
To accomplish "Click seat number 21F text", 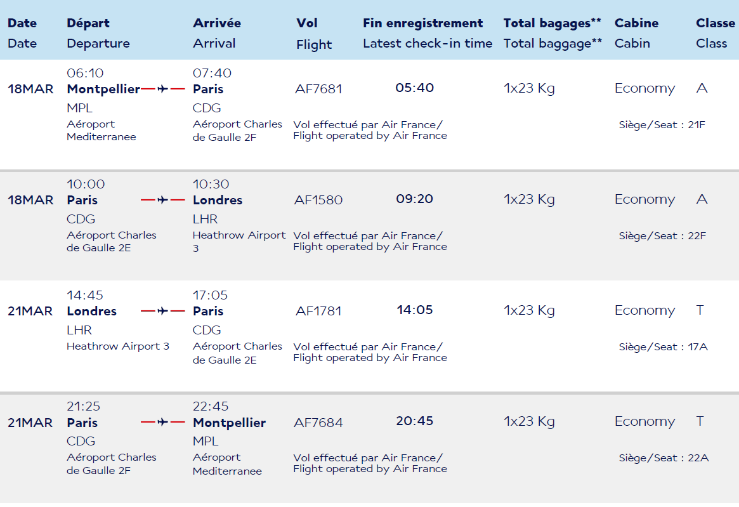I will point(696,124).
